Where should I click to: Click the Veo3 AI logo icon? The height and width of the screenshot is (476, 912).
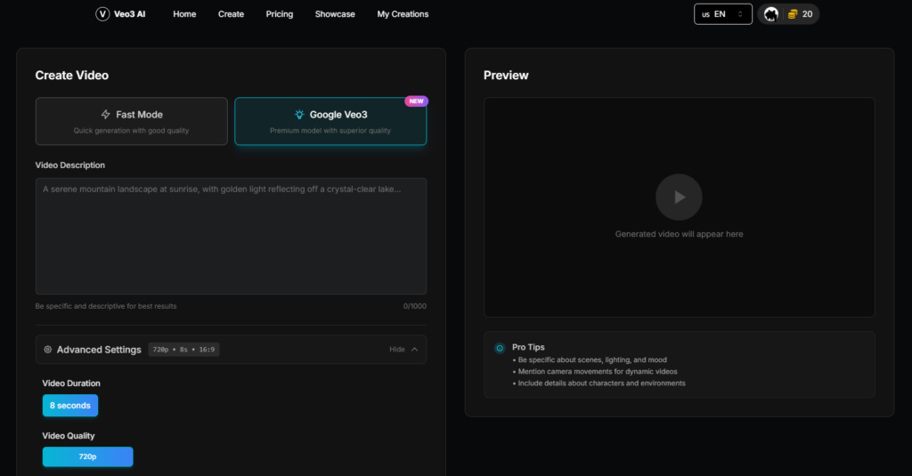(102, 14)
